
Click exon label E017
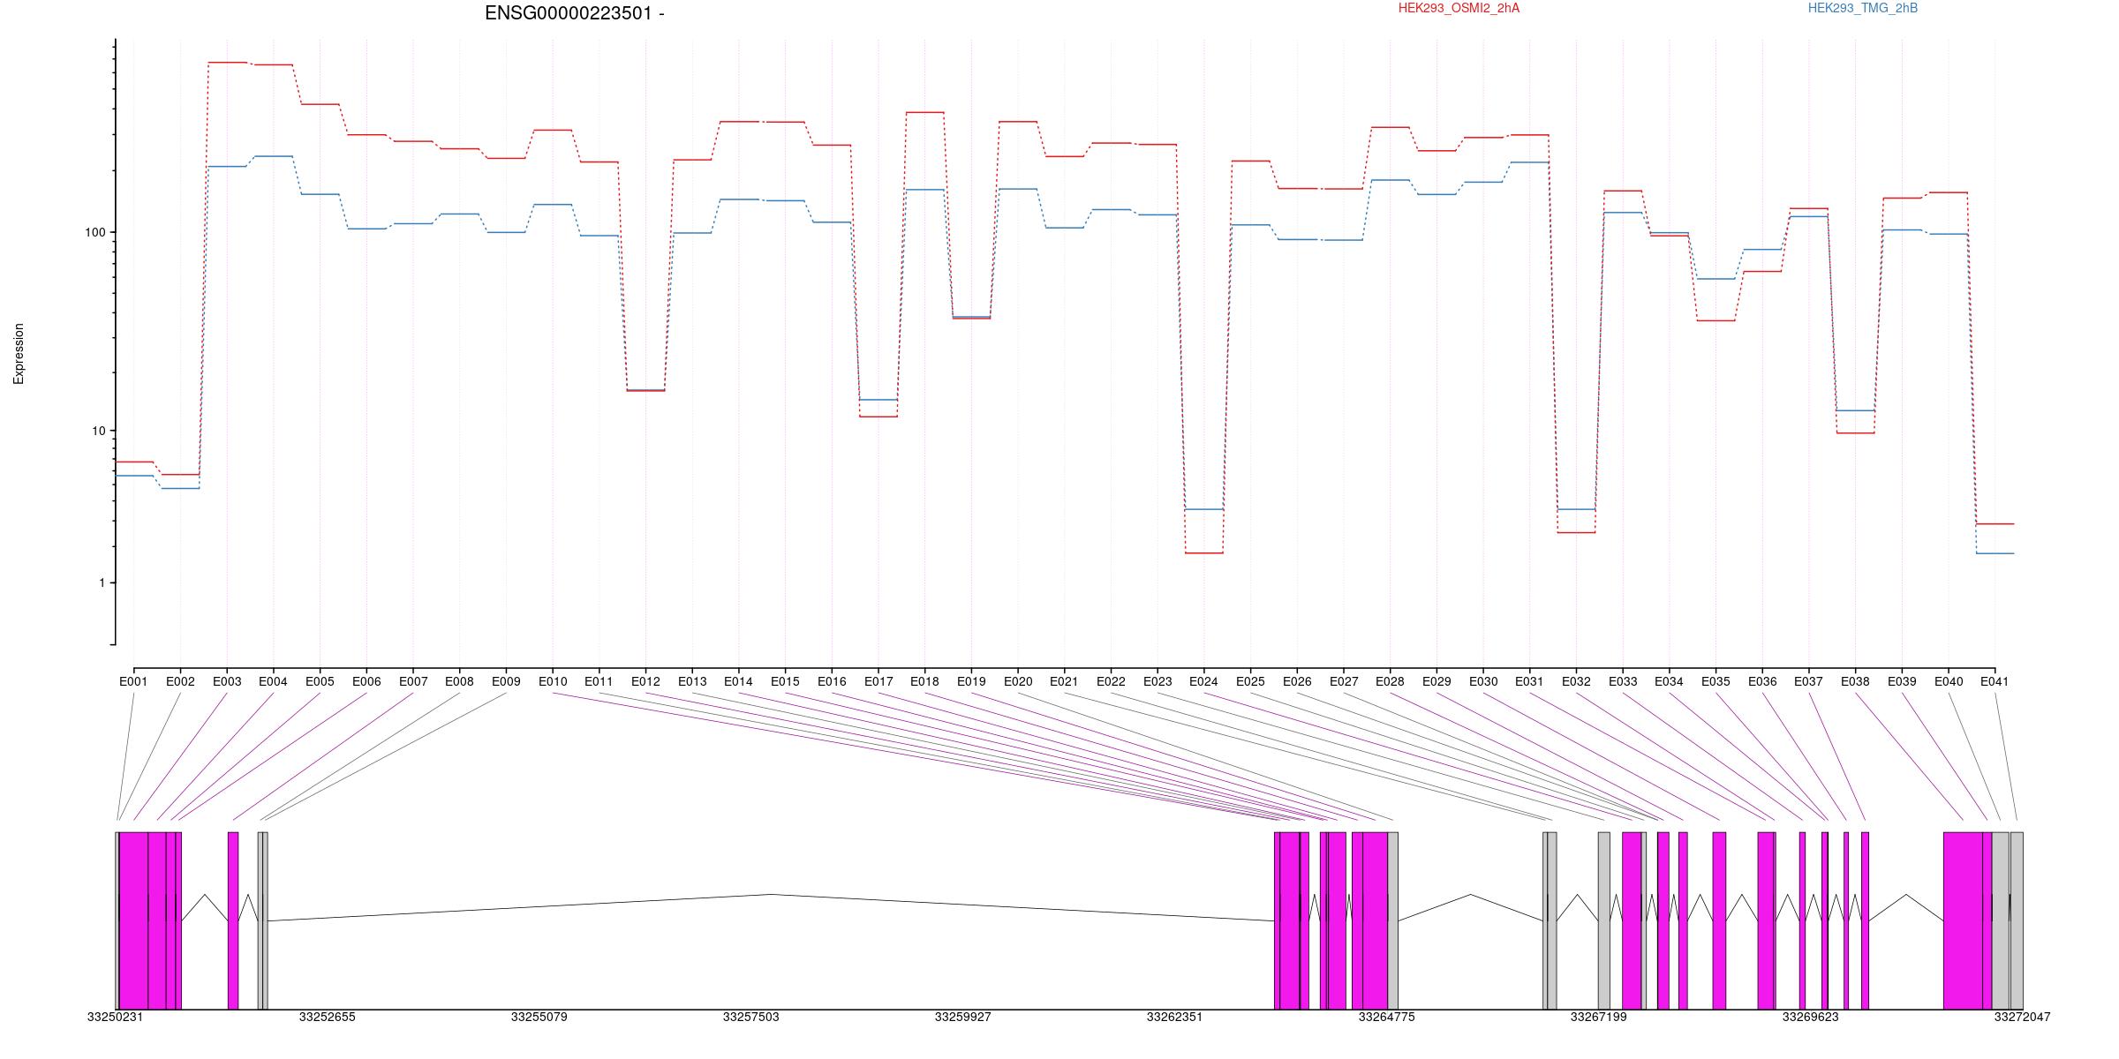(879, 681)
